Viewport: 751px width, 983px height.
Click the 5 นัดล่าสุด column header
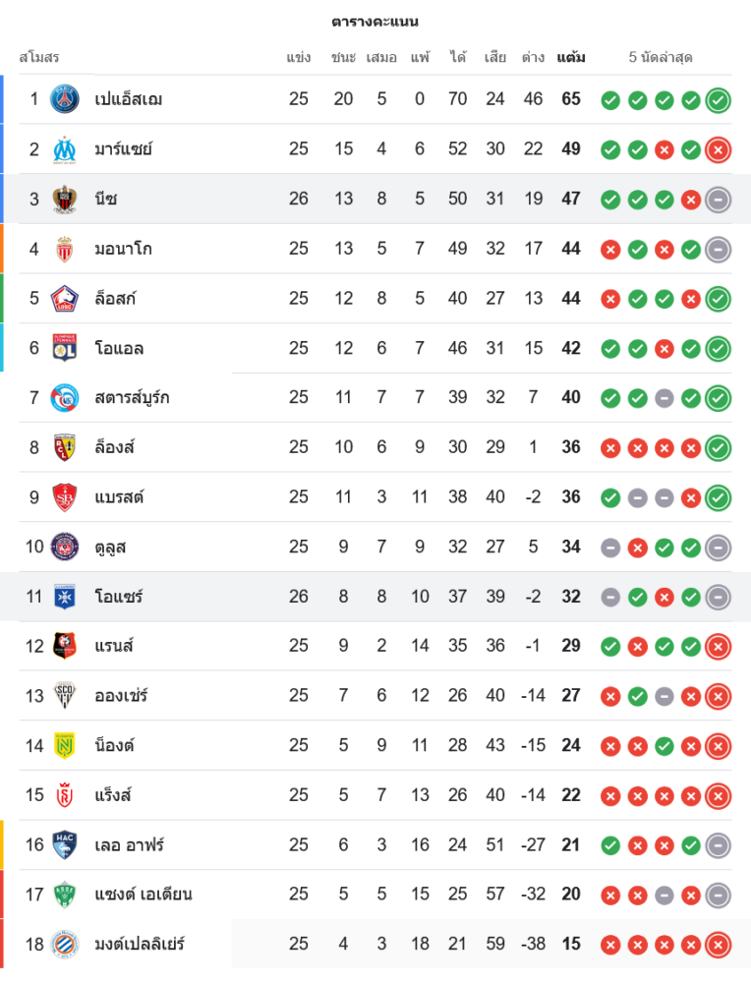(x=661, y=57)
